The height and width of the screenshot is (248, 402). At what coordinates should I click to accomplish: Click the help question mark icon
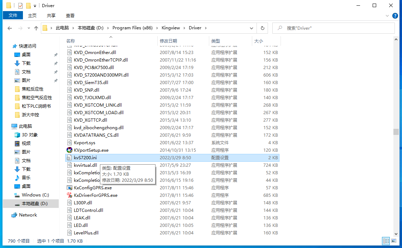tap(395, 16)
